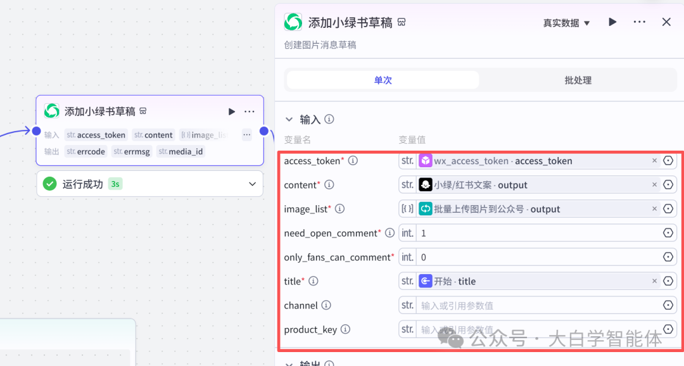Show info tooltip for access_token
The width and height of the screenshot is (684, 366).
[x=353, y=161]
